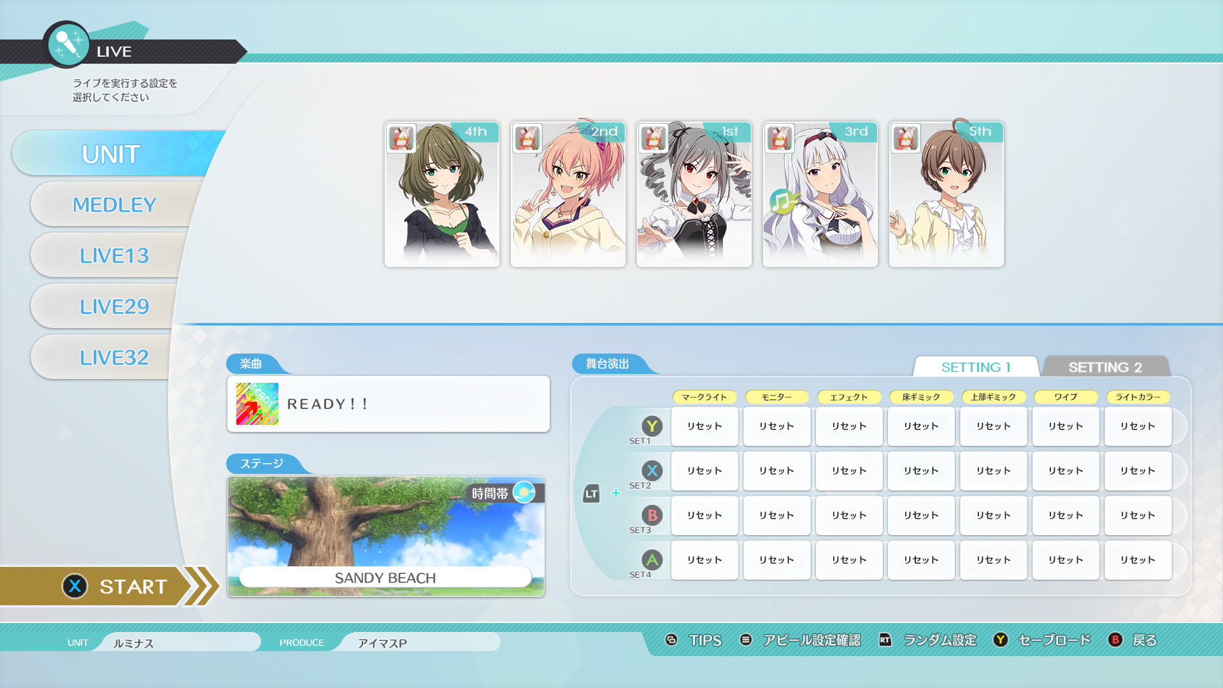Click the Y icon beside セーブロード
This screenshot has height=688, width=1223.
1000,640
